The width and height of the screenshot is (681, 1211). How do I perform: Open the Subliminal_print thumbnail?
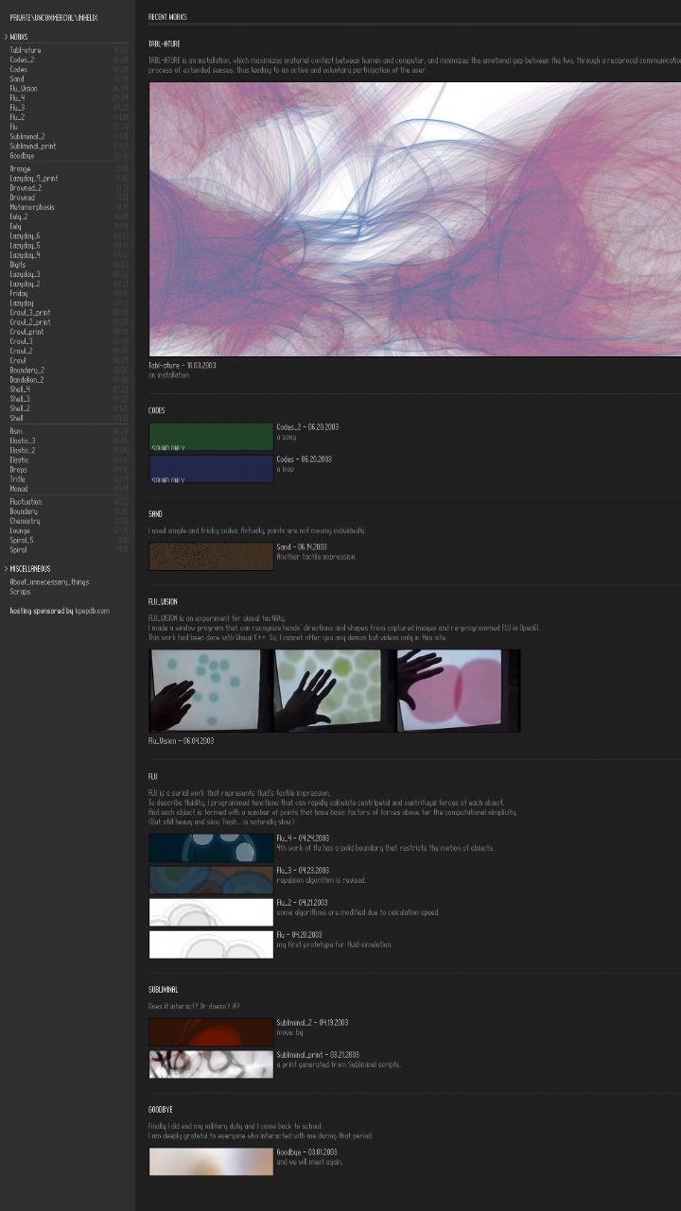point(211,1064)
